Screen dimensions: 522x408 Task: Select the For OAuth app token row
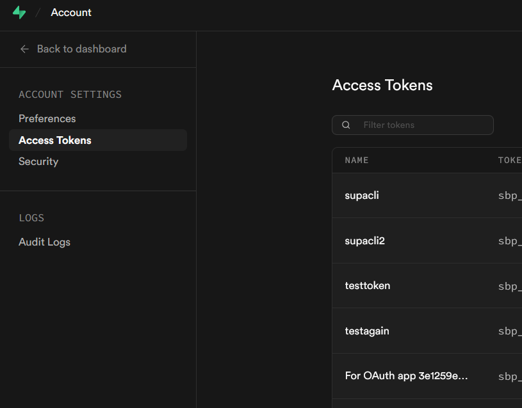coord(406,375)
